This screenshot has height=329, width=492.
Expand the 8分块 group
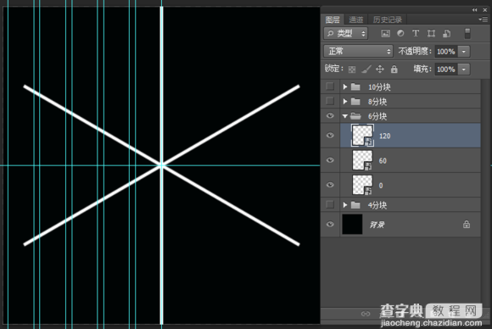(x=345, y=102)
